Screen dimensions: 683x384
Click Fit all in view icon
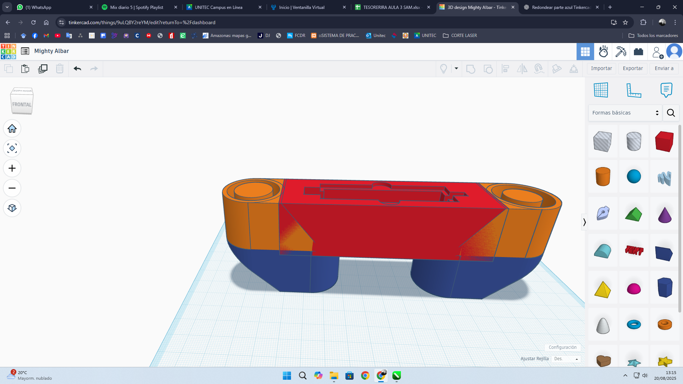pos(12,148)
